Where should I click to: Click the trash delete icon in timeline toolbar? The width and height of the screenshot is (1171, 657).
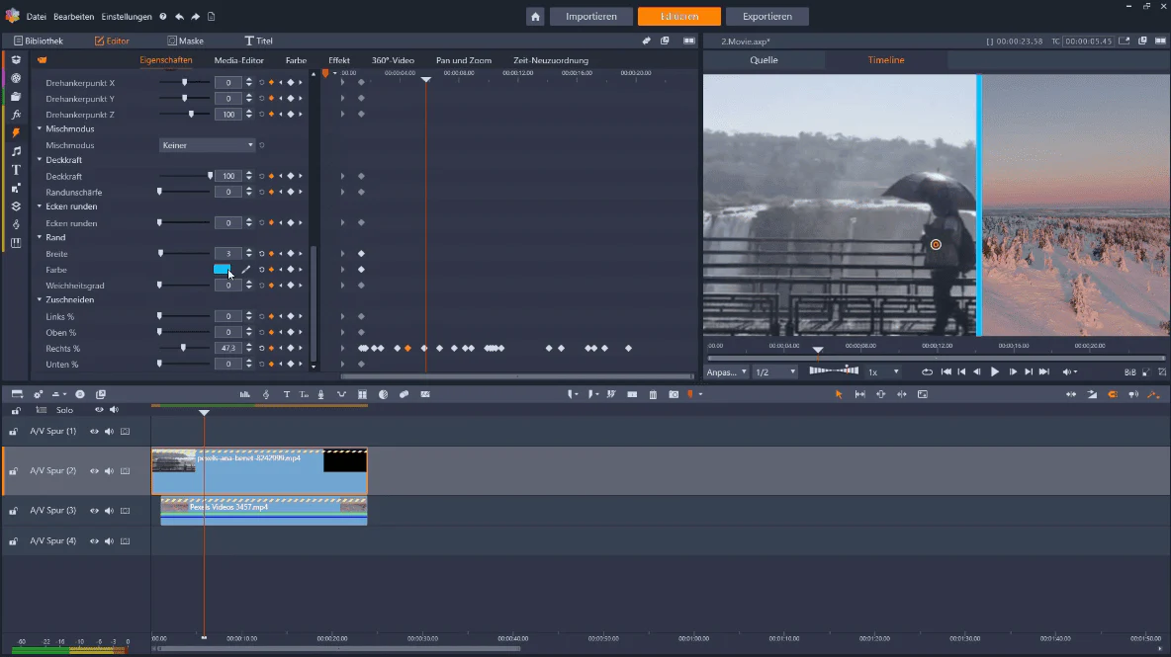(653, 394)
